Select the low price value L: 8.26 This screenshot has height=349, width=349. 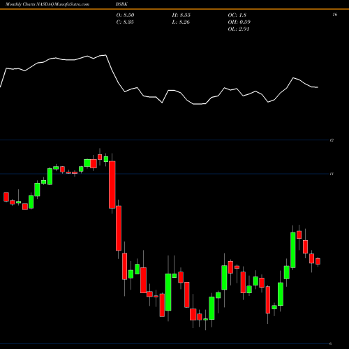(x=181, y=22)
